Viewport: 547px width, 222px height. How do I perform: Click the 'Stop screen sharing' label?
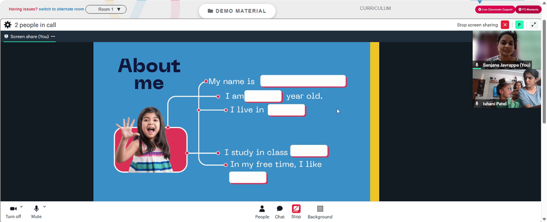(x=477, y=25)
